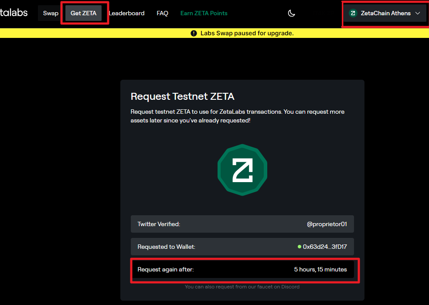Viewport: 429px width, 305px height.
Task: Click the zetalabs logo text
Action: coord(14,13)
